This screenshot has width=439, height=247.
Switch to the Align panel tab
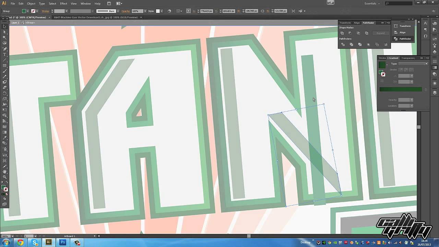(357, 23)
